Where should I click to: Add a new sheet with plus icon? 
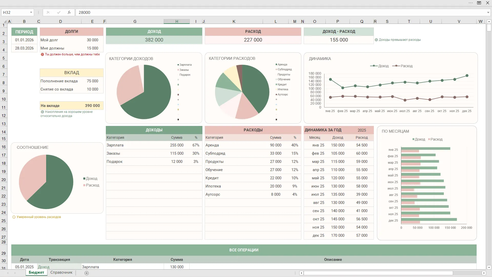87,273
